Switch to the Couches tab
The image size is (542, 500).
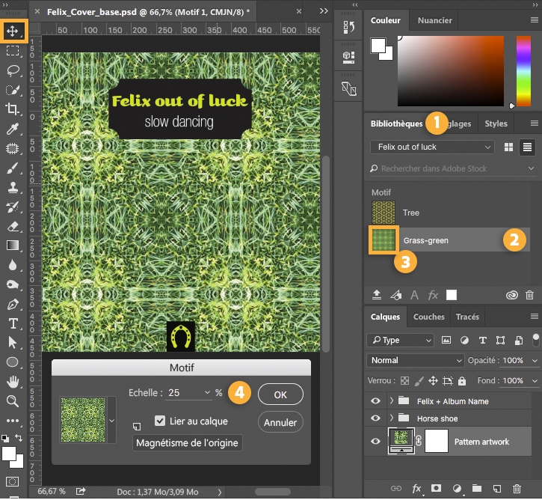428,317
